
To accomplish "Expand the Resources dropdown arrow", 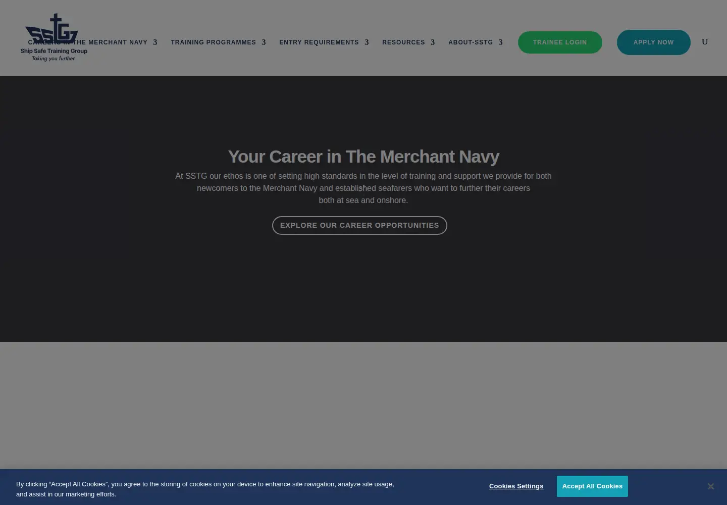I will [433, 42].
